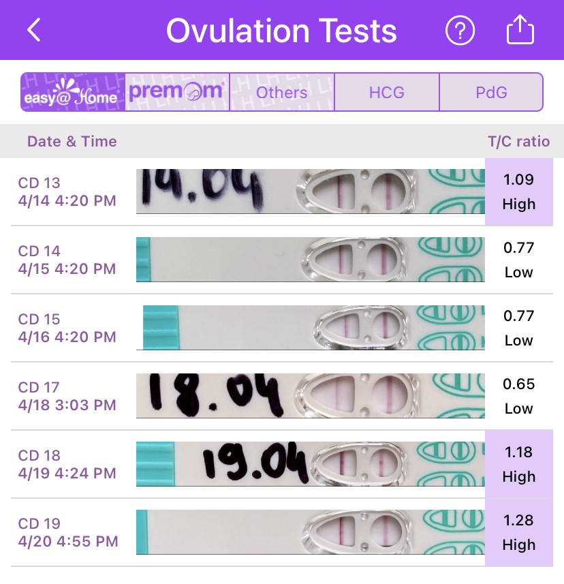564x584 pixels.
Task: Tap the share export icon
Action: tap(520, 31)
